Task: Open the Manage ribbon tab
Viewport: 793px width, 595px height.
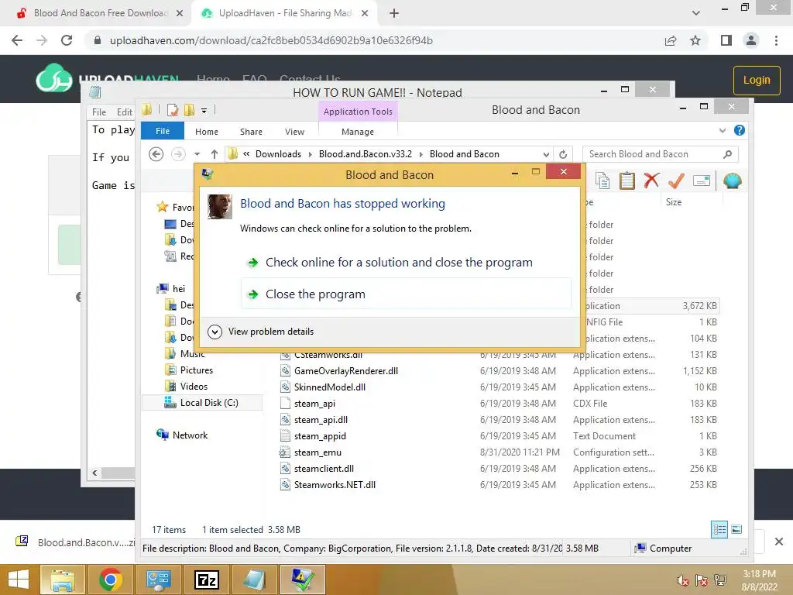Action: point(358,132)
